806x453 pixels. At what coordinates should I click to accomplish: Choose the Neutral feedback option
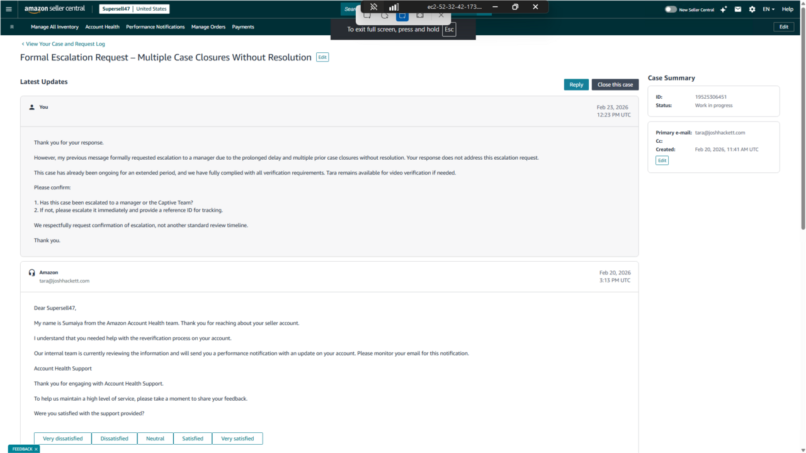pos(155,439)
